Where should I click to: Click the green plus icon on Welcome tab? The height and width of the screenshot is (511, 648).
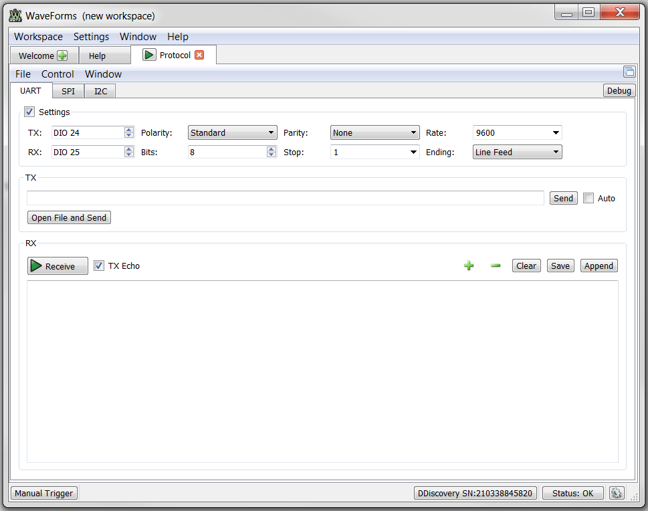pos(62,56)
